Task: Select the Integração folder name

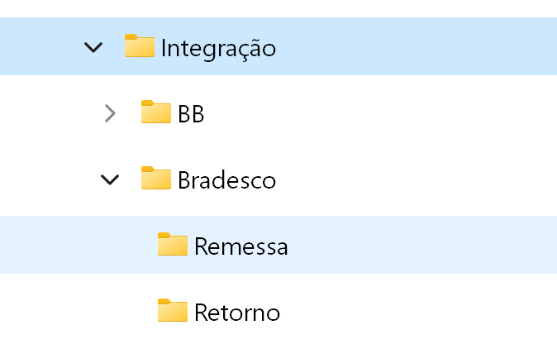Action: tap(218, 48)
